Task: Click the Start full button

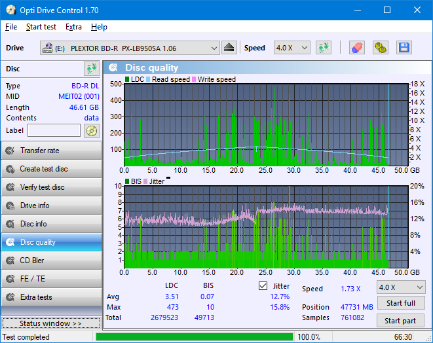Action: pyautogui.click(x=400, y=303)
